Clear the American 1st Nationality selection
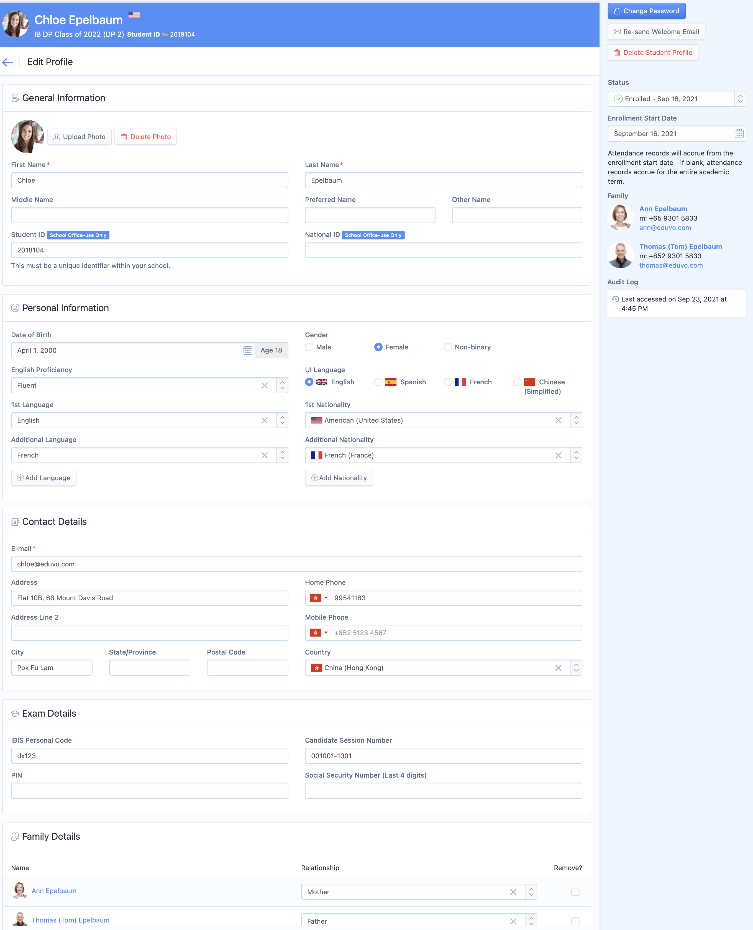The height and width of the screenshot is (930, 753). point(559,420)
